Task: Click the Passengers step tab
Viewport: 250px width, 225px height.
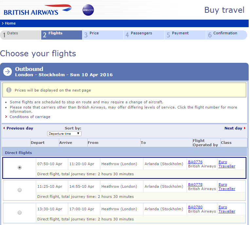Action: click(144, 35)
